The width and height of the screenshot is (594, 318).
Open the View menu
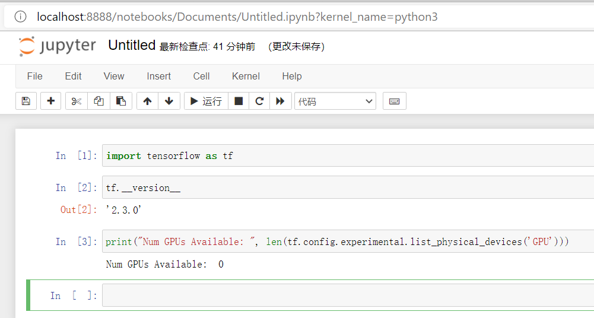click(114, 76)
